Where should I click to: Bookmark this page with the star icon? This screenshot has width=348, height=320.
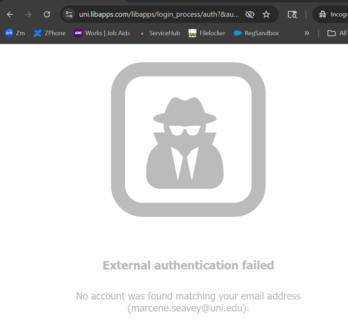coord(266,14)
